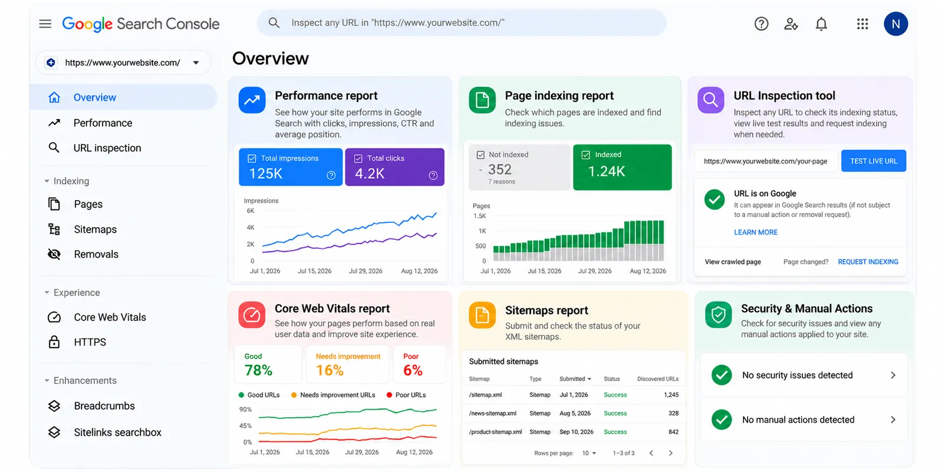The height and width of the screenshot is (472, 944).
Task: Click REQUEST INDEXING link
Action: click(x=868, y=262)
